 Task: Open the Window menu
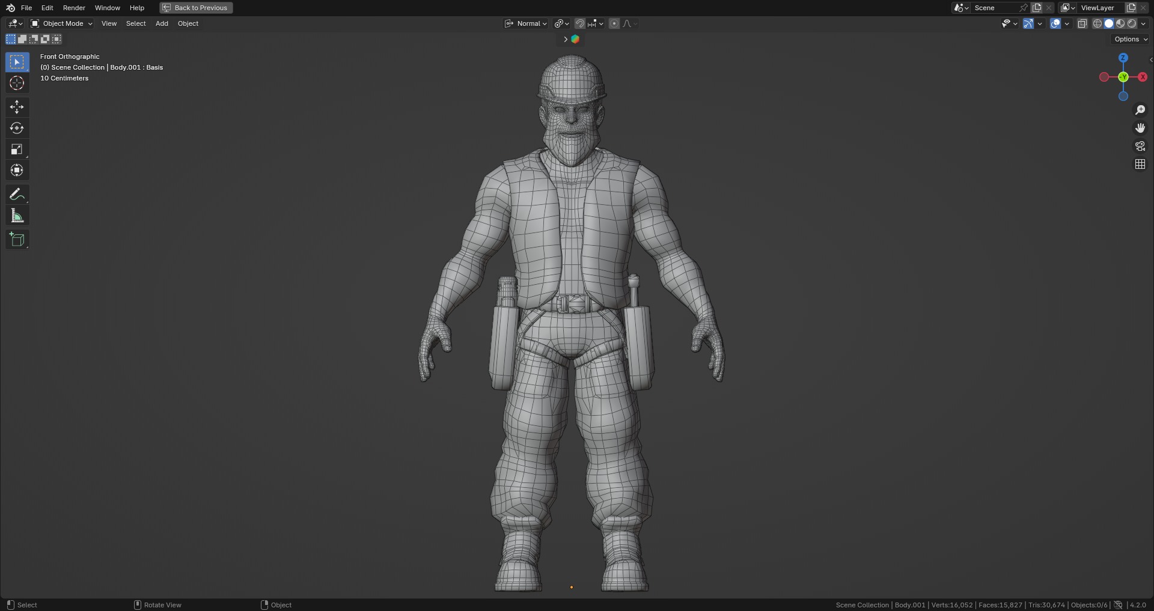[x=108, y=8]
